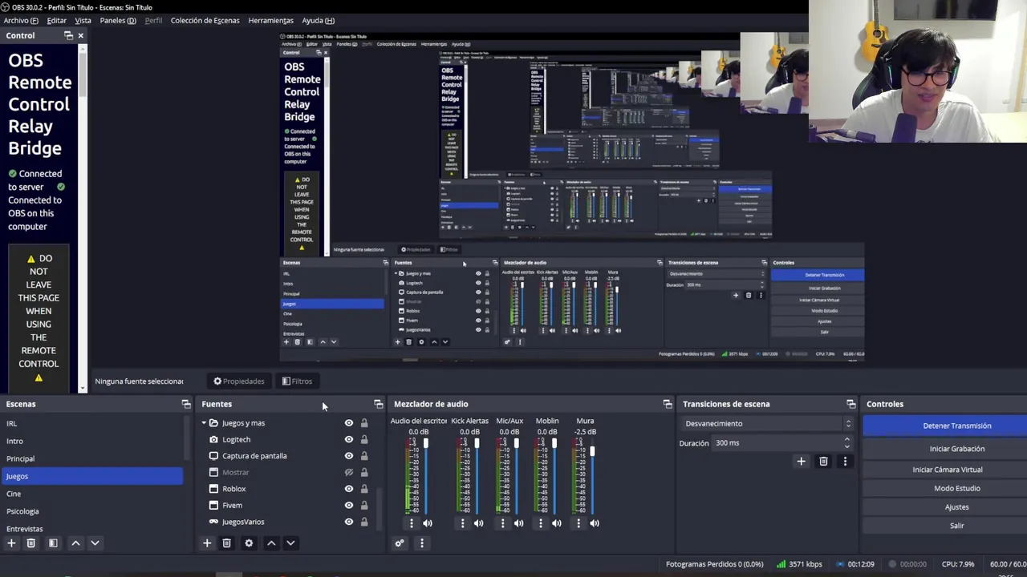Hide the Logitech source
This screenshot has height=577, width=1027.
[x=348, y=439]
